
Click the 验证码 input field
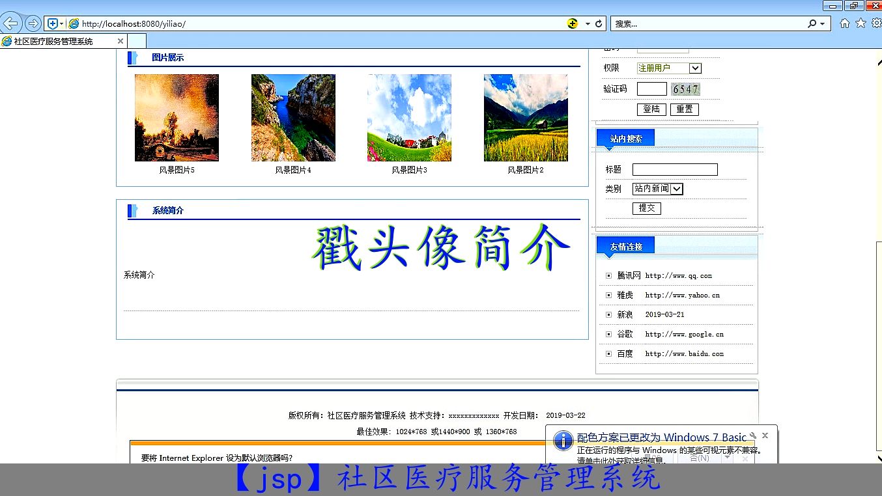[x=651, y=89]
